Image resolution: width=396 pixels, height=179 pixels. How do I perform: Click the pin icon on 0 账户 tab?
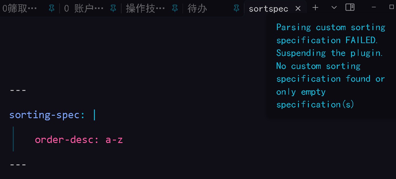(x=113, y=8)
